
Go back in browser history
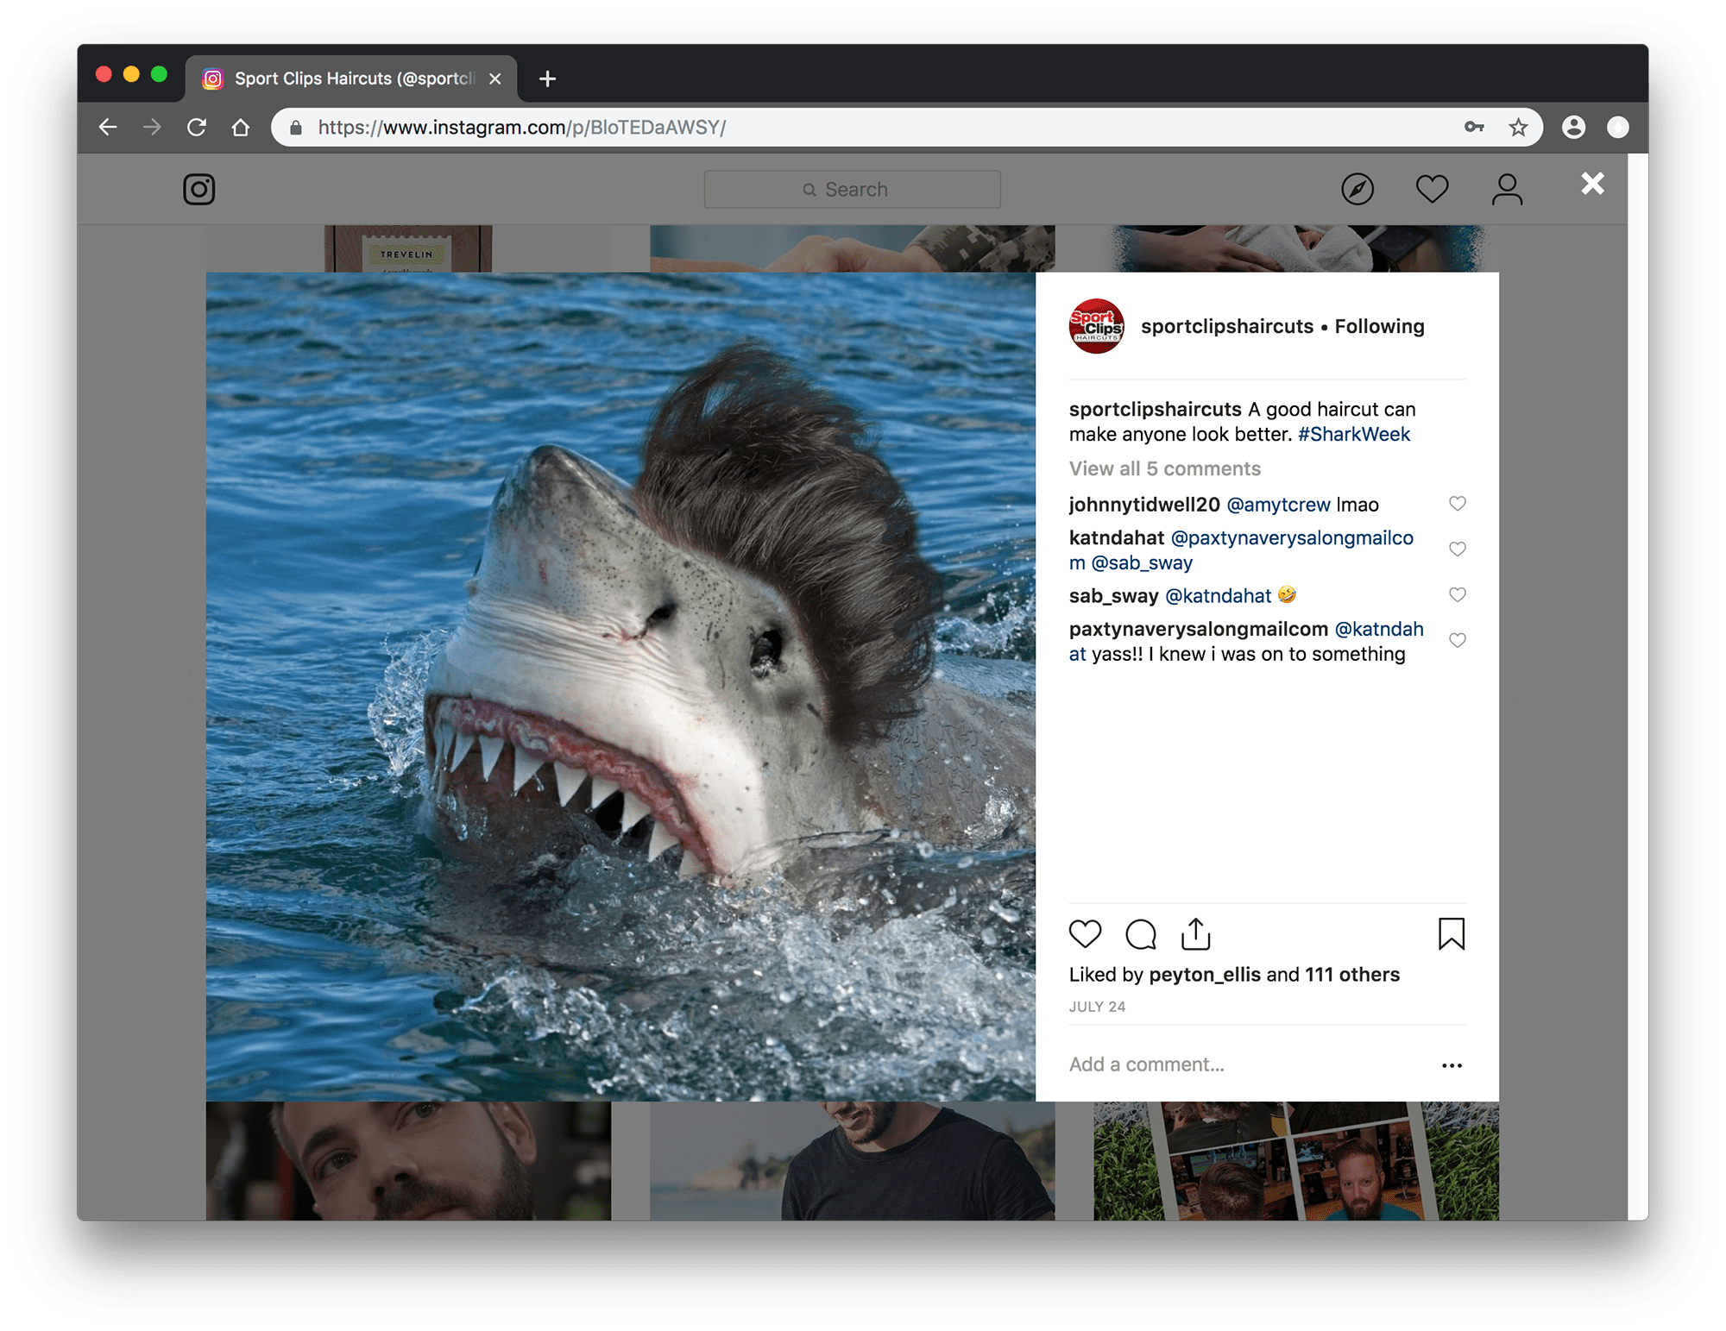[108, 128]
